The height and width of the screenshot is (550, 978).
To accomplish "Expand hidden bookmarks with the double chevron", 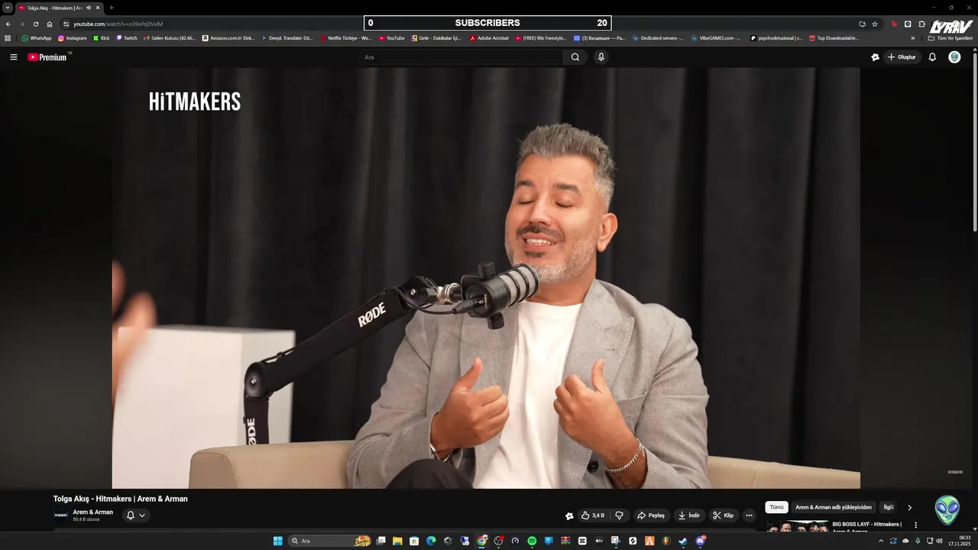I will (912, 37).
